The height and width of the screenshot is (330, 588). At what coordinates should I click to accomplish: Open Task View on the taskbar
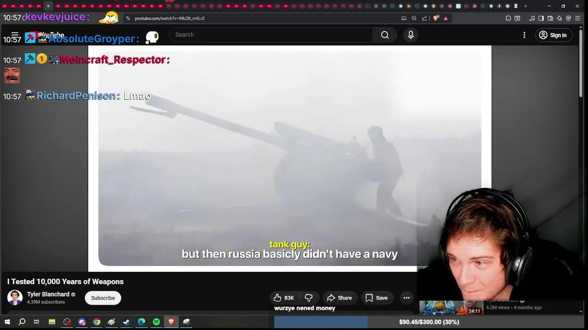36,322
